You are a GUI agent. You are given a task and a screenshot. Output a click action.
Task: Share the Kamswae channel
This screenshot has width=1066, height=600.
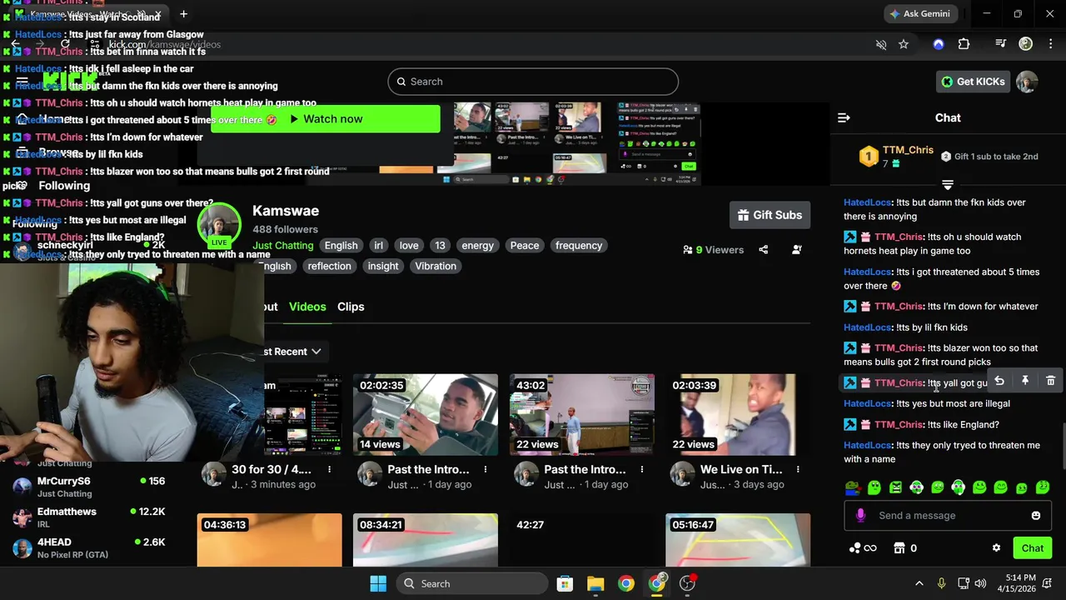pyautogui.click(x=764, y=249)
